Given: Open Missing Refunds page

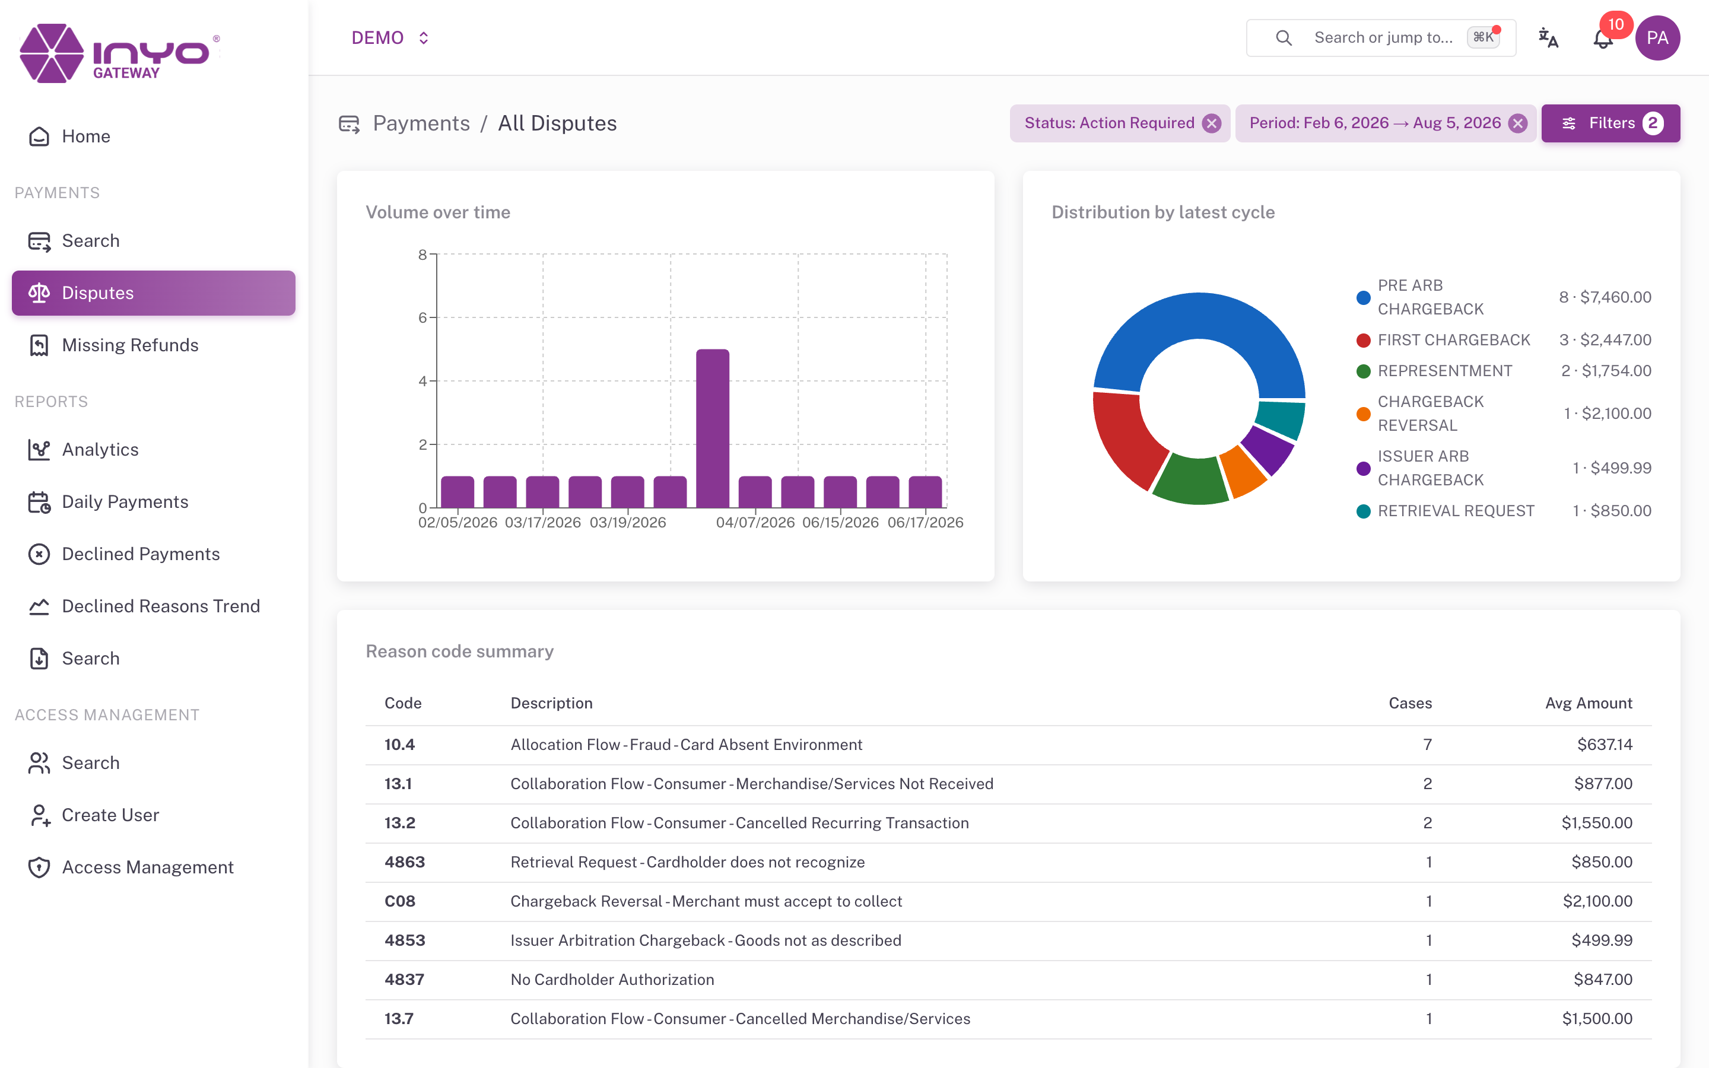Looking at the screenshot, I should (x=153, y=345).
